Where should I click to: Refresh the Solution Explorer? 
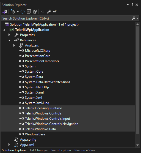pyautogui.click(x=23, y=12)
